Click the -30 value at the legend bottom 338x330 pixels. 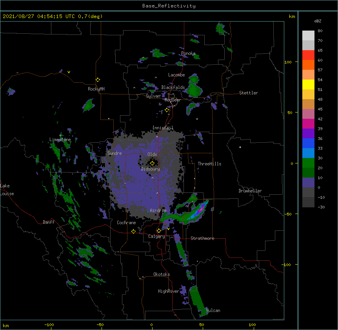click(x=321, y=207)
